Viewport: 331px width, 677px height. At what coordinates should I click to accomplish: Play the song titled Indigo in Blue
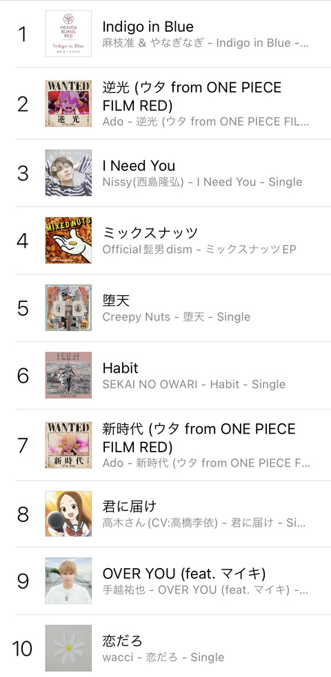148,27
